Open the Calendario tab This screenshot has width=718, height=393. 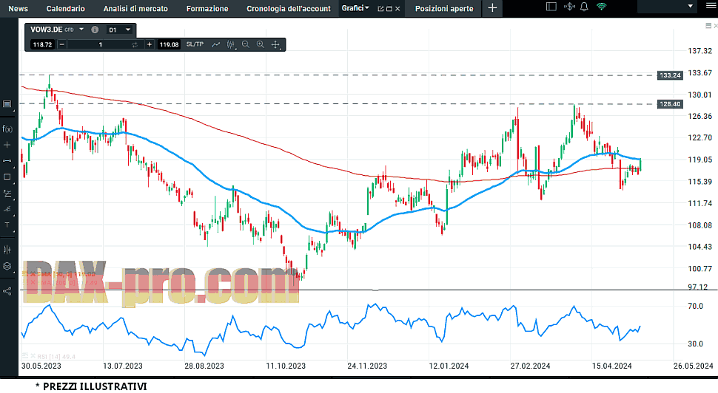pos(65,8)
